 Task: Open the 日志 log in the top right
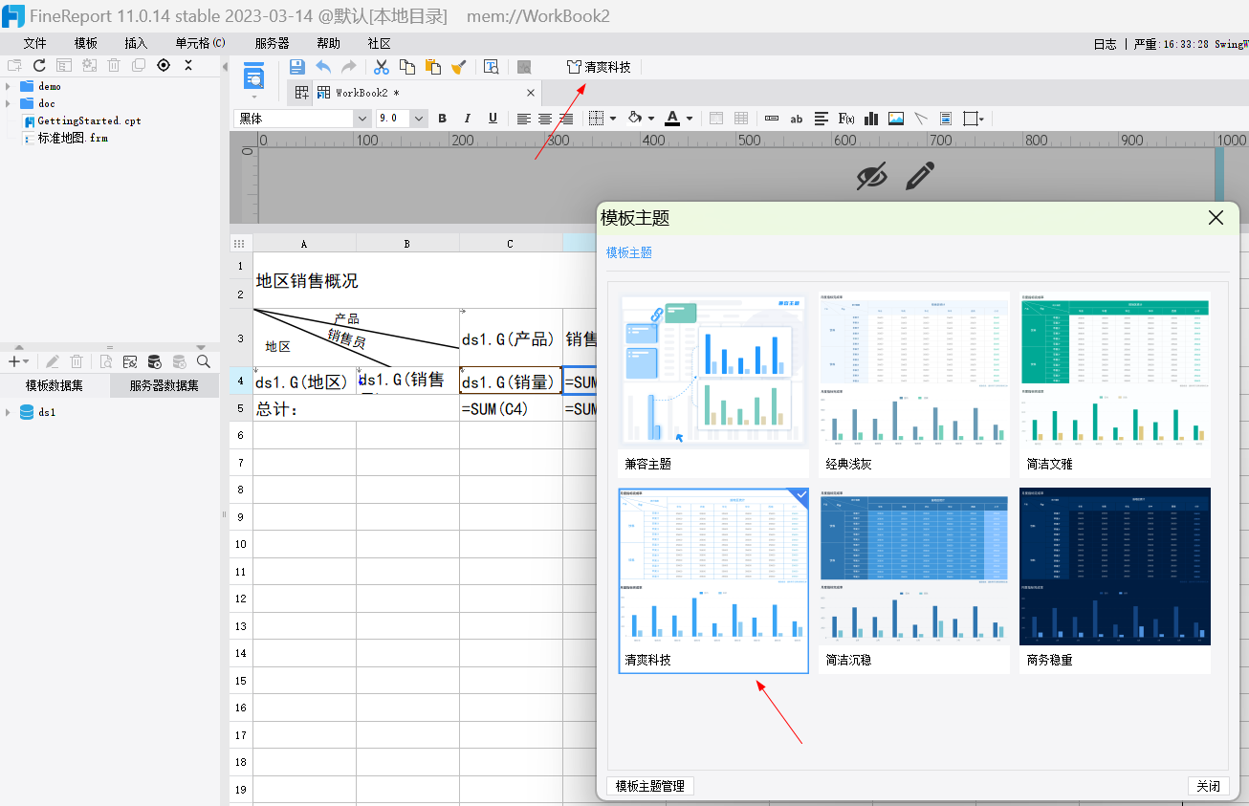1105,44
